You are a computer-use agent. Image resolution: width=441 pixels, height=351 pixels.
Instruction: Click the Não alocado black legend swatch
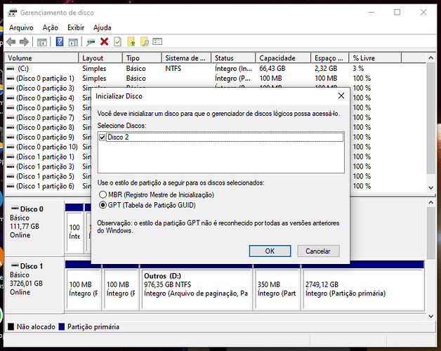(x=11, y=326)
